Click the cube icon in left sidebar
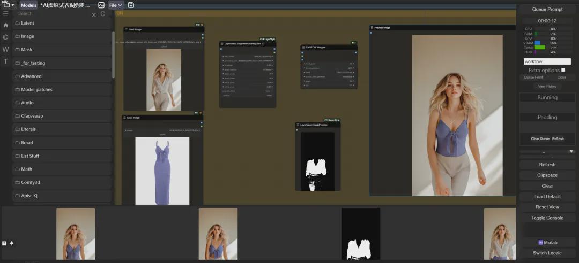Image resolution: width=579 pixels, height=263 pixels. click(x=6, y=37)
